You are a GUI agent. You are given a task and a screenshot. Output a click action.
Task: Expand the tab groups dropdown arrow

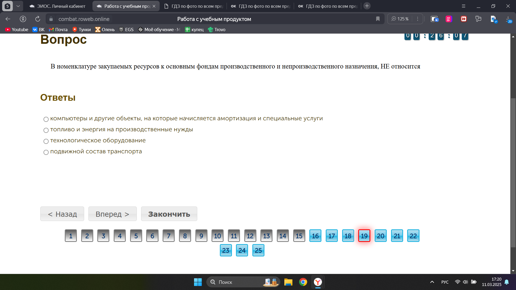pos(18,6)
